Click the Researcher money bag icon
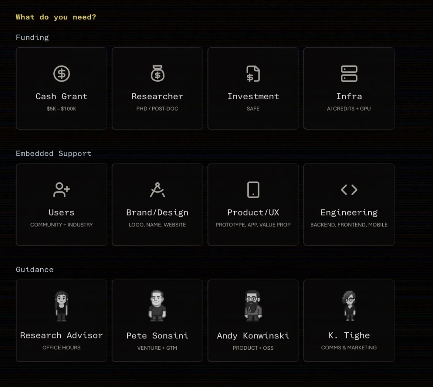The height and width of the screenshot is (387, 433). tap(157, 74)
